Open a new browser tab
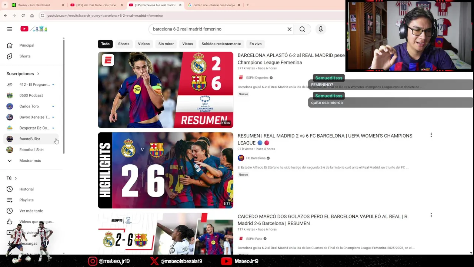 [247, 5]
